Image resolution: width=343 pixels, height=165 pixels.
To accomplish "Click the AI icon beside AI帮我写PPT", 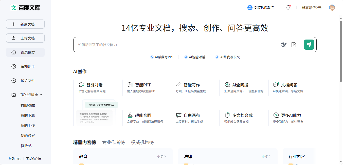I will pyautogui.click(x=152, y=57).
